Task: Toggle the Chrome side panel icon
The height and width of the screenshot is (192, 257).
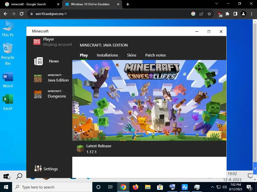Action: (235, 14)
